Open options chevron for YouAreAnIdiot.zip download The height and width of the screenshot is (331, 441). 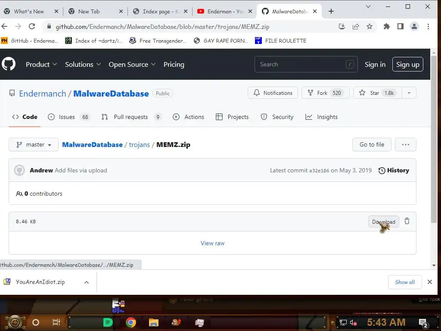pos(87,282)
